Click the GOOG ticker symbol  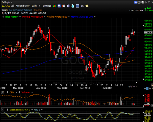6,6
